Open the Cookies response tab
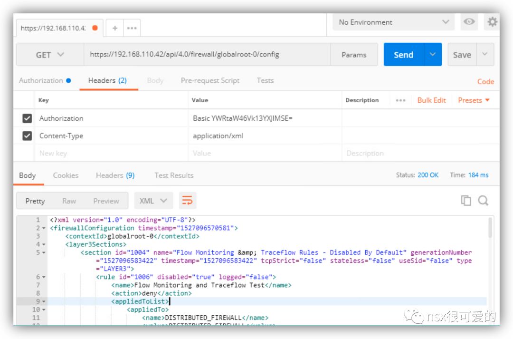The image size is (513, 339). click(66, 175)
